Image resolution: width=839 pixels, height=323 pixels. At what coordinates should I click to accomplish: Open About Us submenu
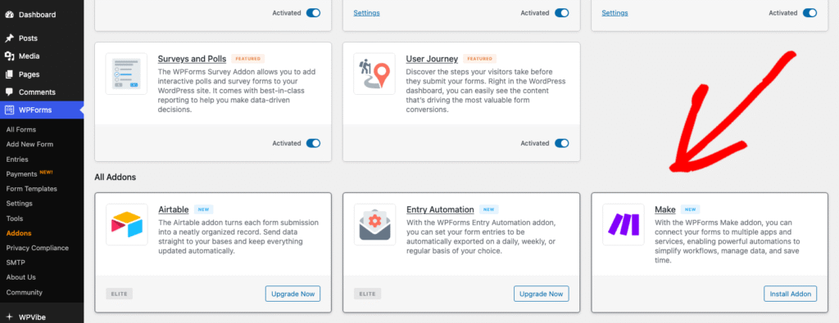pyautogui.click(x=20, y=277)
